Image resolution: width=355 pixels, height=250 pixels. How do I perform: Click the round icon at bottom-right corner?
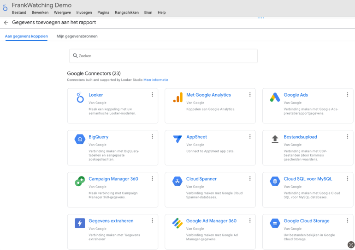click(351, 244)
